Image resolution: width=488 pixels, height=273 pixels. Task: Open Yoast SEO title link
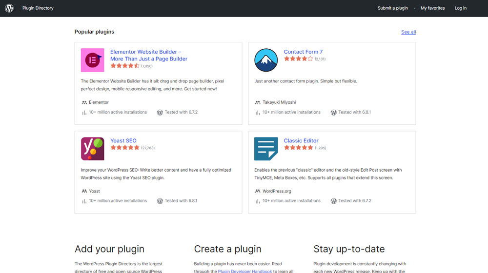123,140
